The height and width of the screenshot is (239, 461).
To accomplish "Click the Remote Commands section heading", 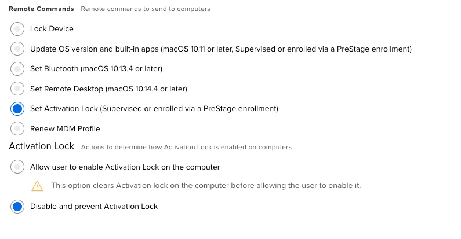I will 41,9.
